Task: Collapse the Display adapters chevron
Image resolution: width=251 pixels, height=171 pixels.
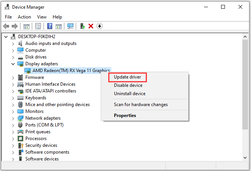Action: click(x=13, y=64)
